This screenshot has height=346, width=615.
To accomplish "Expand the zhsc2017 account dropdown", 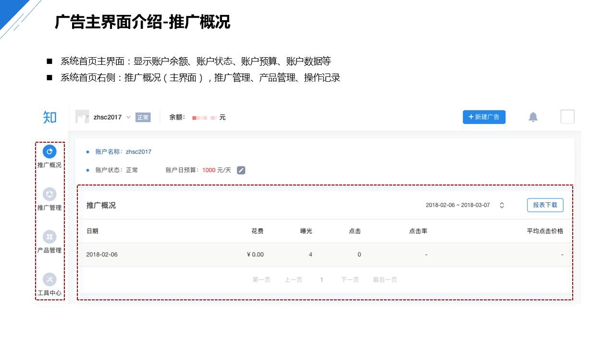I will tap(128, 117).
